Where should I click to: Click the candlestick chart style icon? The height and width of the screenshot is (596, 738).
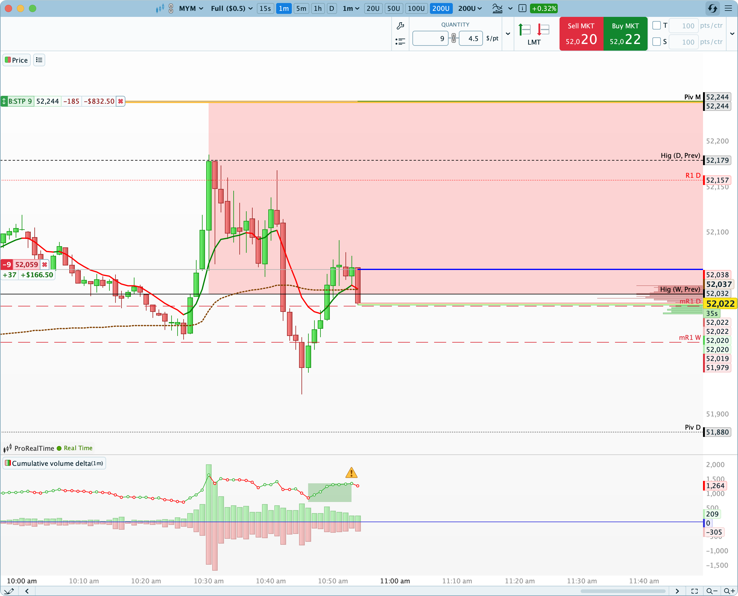pyautogui.click(x=160, y=8)
